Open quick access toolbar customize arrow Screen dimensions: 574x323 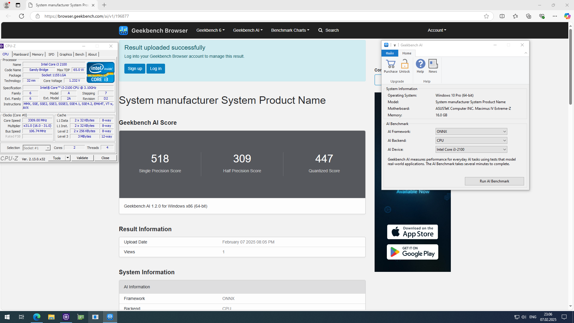click(395, 45)
